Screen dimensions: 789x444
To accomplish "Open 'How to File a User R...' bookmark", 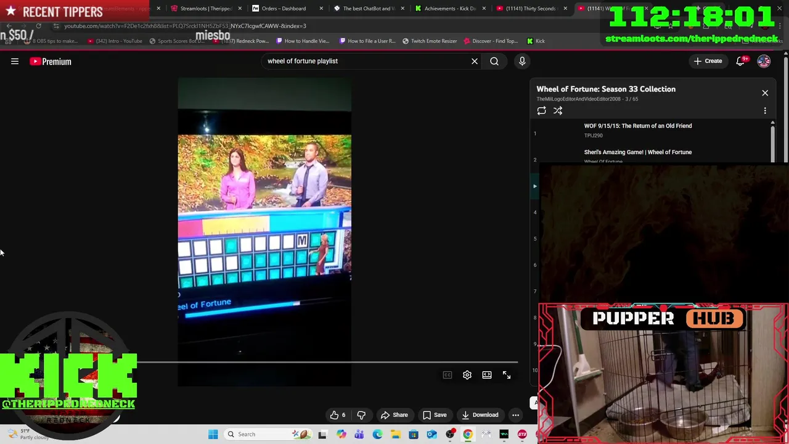I will tap(367, 41).
